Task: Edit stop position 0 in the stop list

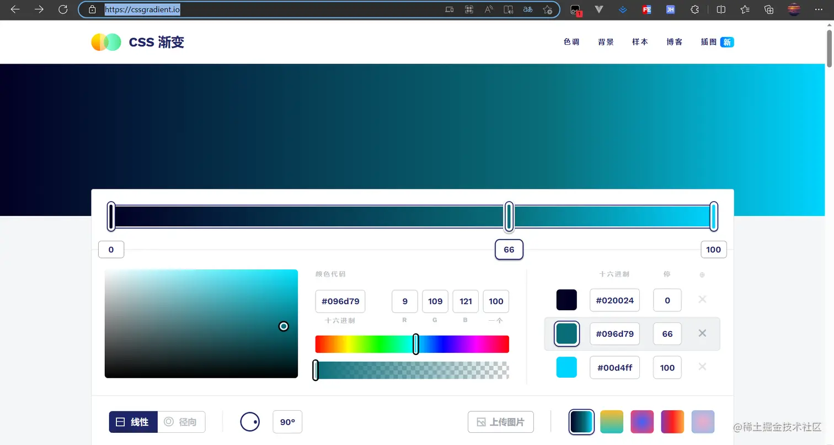Action: pyautogui.click(x=667, y=300)
